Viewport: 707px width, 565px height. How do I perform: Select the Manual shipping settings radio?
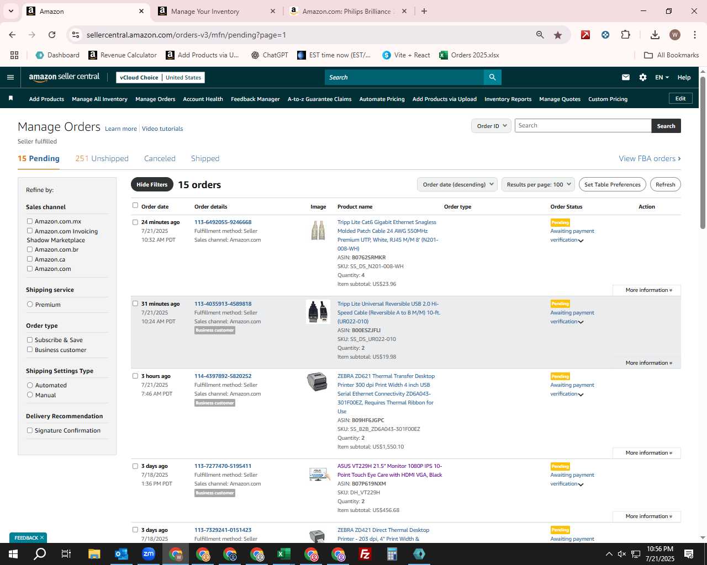coord(30,395)
